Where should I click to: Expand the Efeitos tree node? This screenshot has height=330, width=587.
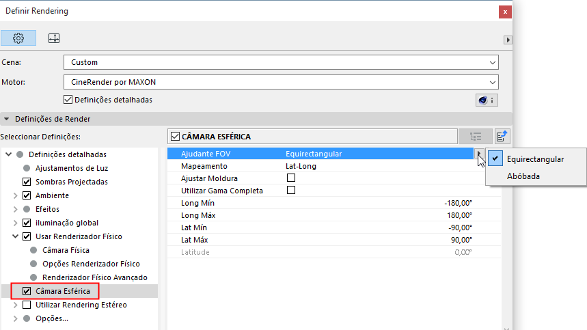tap(15, 209)
